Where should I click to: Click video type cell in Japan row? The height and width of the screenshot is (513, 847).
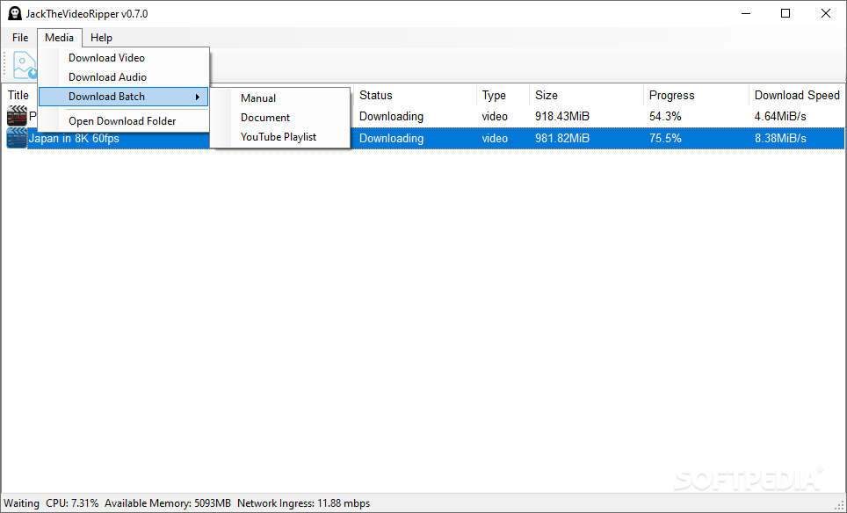click(x=495, y=138)
